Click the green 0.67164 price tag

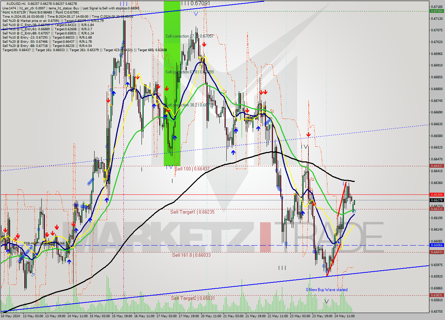point(437,11)
